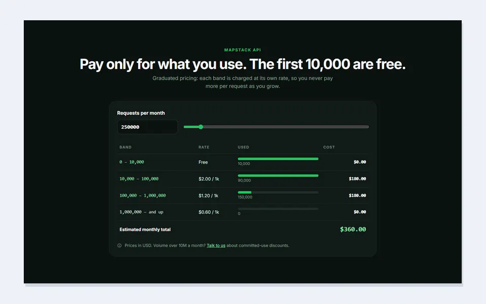Screen dimensions: 486x304
Task: Click the 90,000 used value
Action: tap(244, 180)
